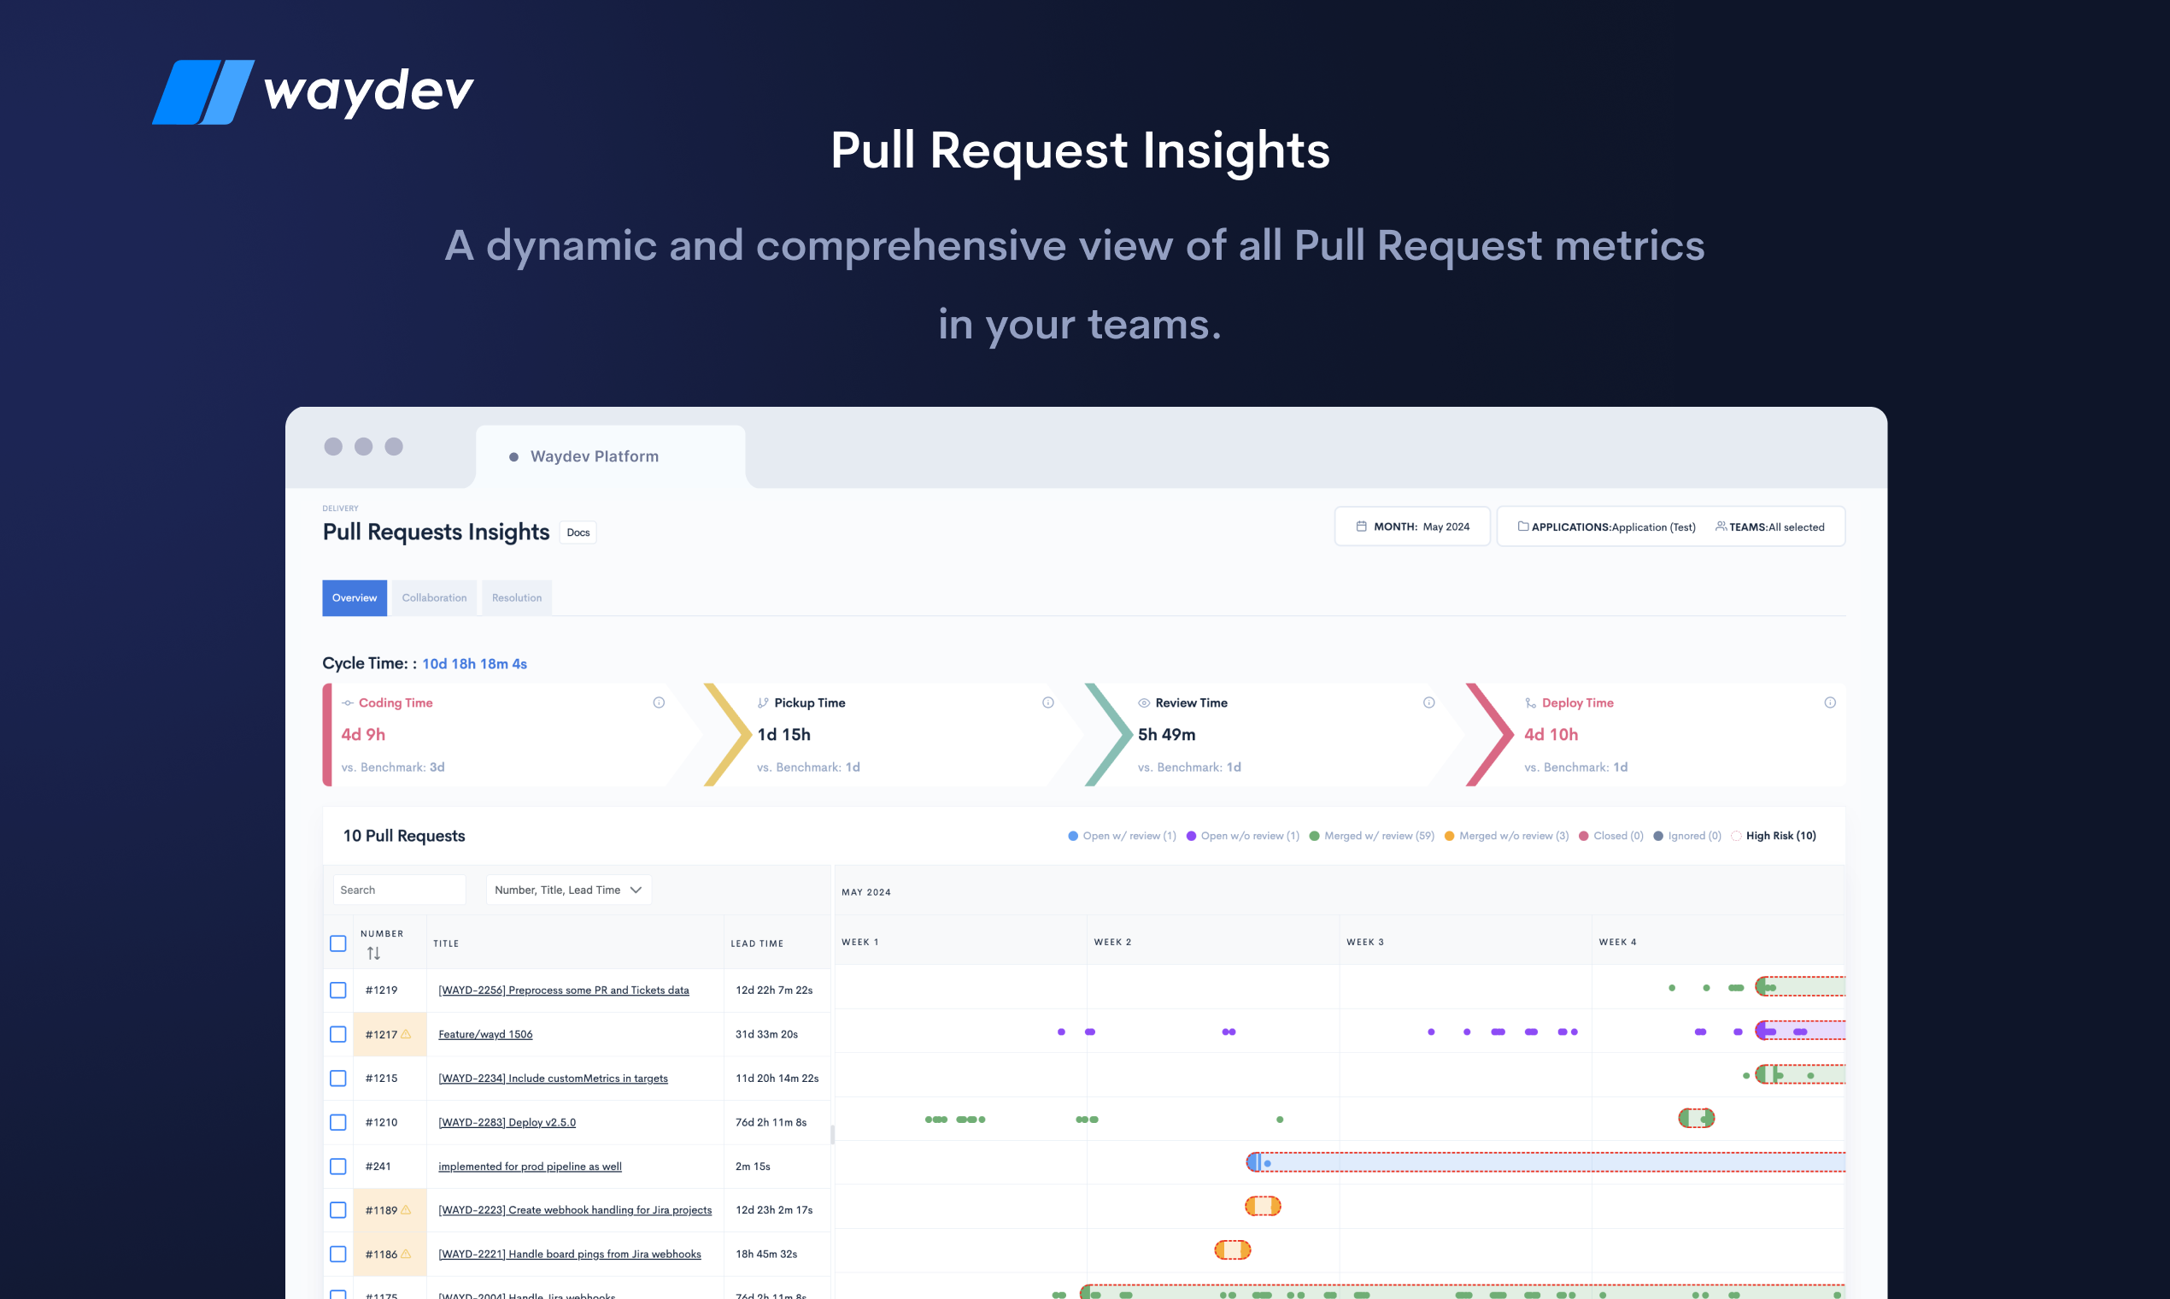Check the box for PR #241
The width and height of the screenshot is (2170, 1299).
(x=337, y=1166)
